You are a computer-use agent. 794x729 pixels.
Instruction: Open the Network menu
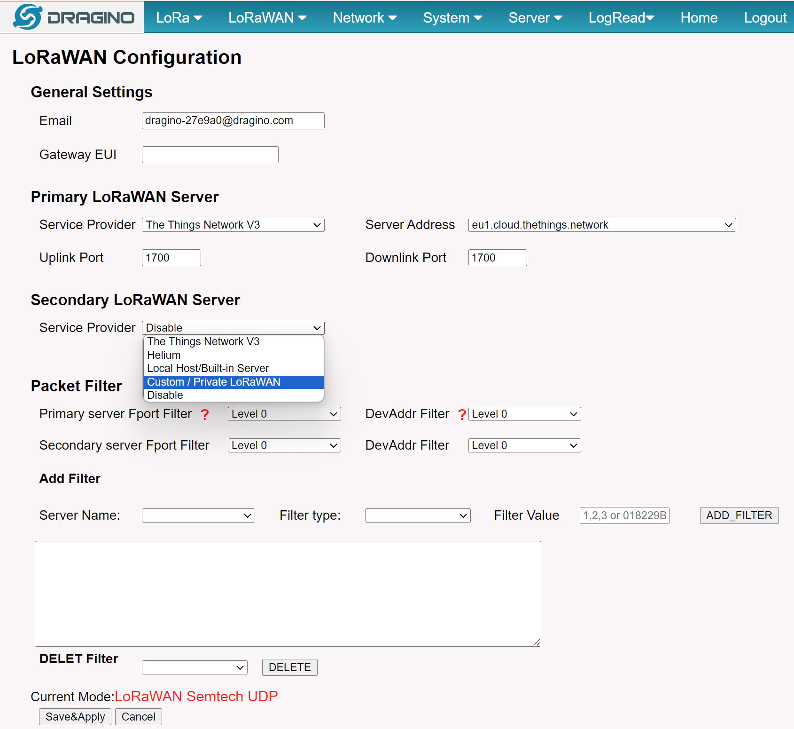tap(365, 17)
